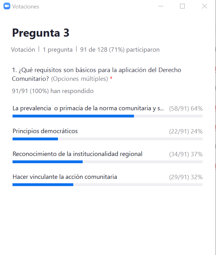Click the (22/91) 24% result count
Image resolution: width=216 pixels, height=255 pixels.
186,132
